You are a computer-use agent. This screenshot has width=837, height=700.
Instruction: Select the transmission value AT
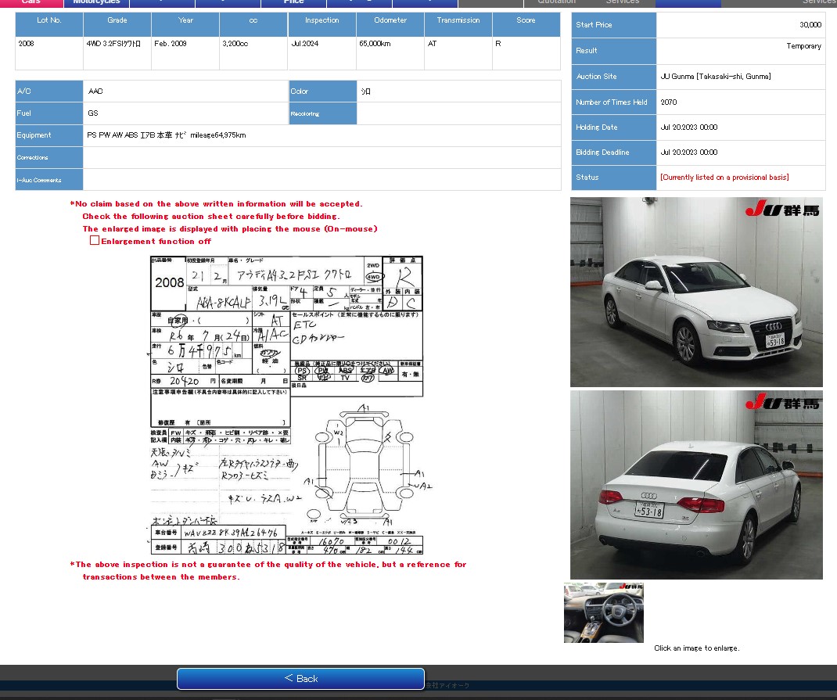[x=433, y=44]
